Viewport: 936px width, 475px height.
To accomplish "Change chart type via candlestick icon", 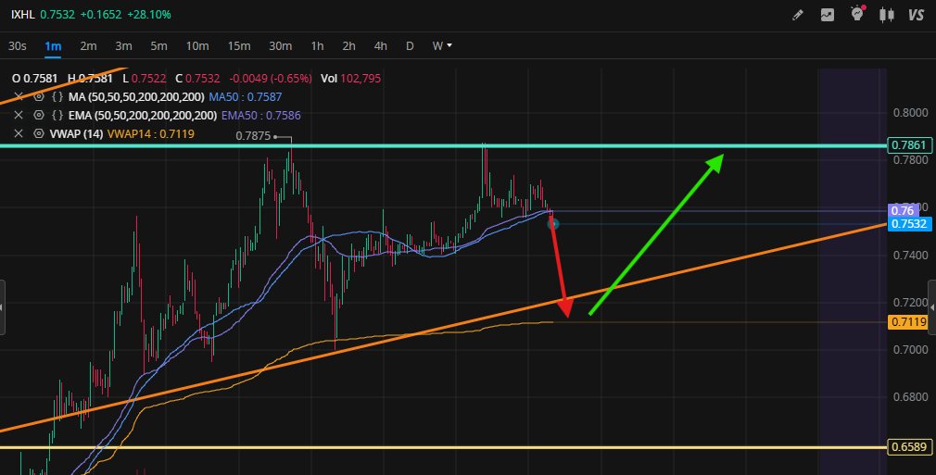I will [887, 15].
